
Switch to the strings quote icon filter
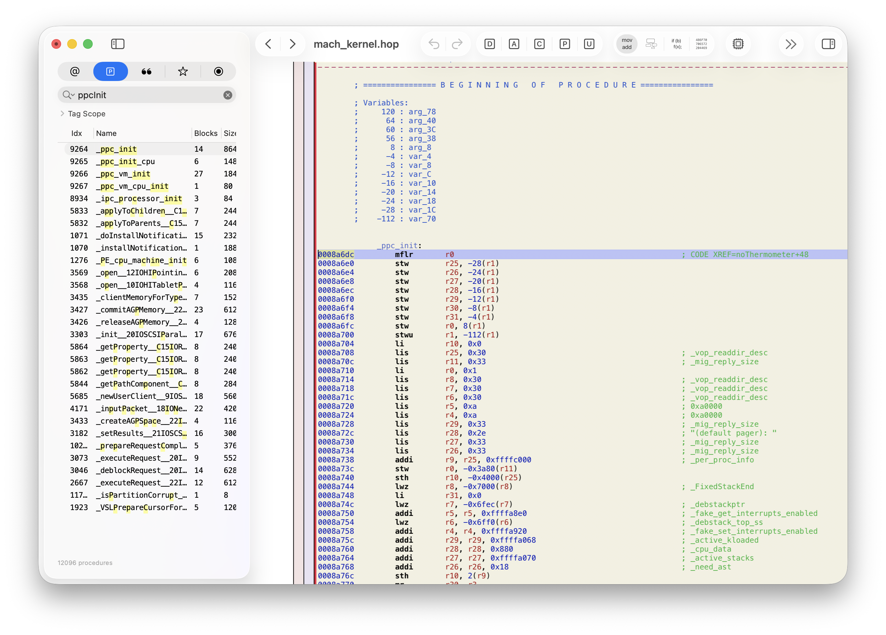147,71
